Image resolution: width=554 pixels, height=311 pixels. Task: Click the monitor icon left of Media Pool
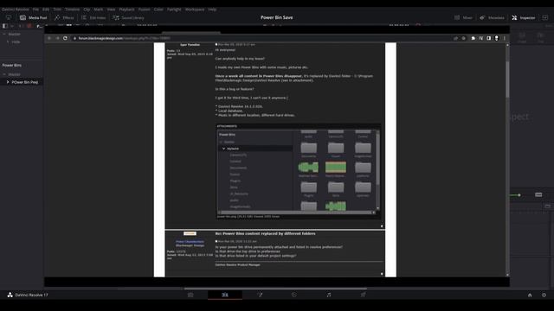click(x=9, y=17)
